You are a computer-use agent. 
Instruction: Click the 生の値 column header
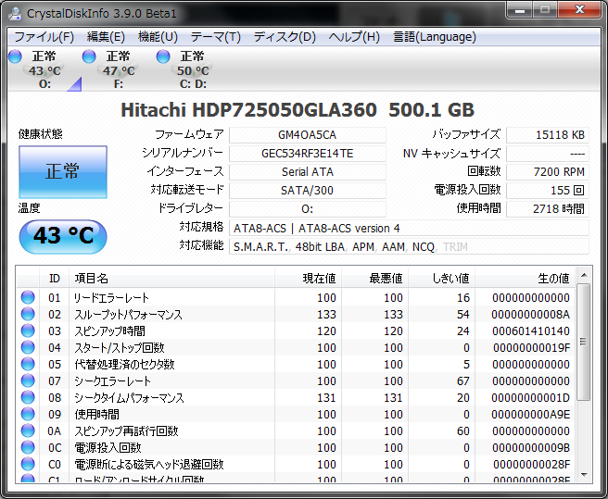click(525, 278)
